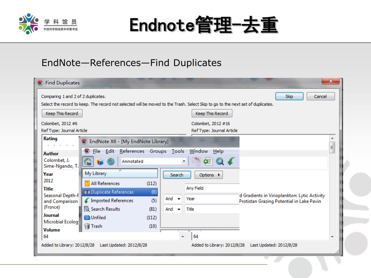This screenshot has width=371, height=278.
Task: Open the Annotated output style dropdown
Action: [x=184, y=161]
